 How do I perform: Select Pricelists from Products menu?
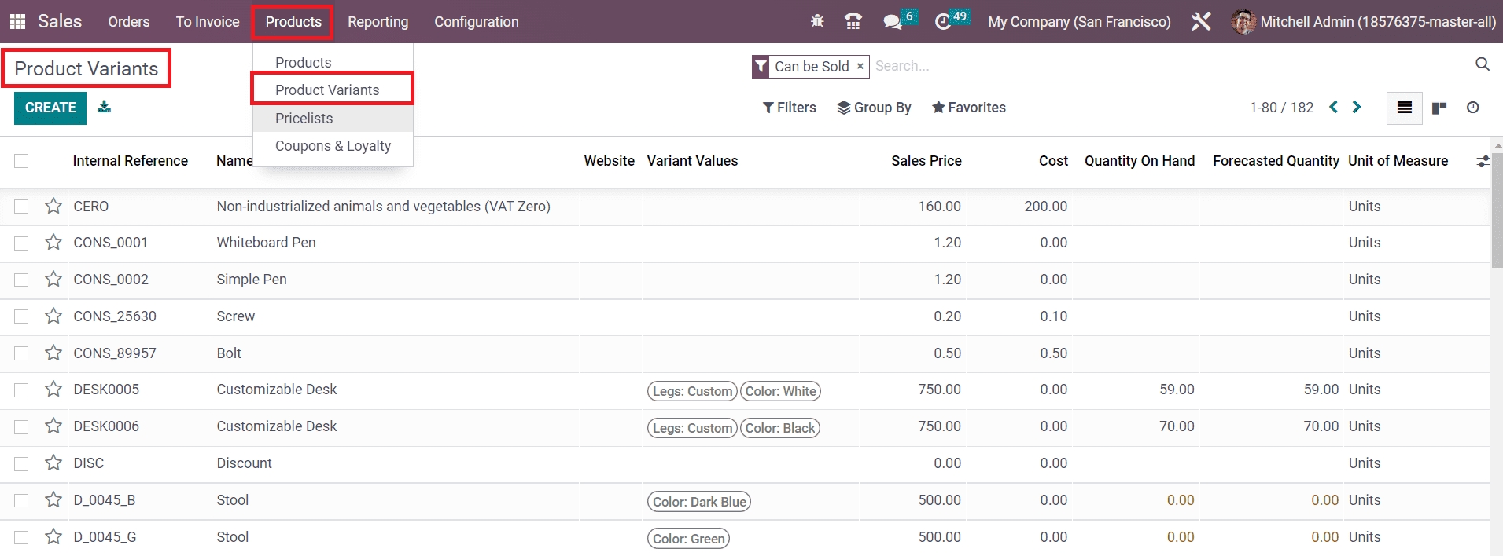304,119
